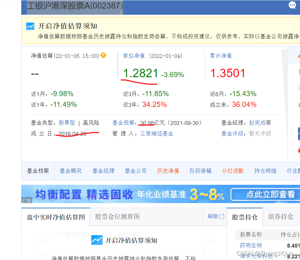Click the chart icon beside 开启净值估算须知 banner

click(x=30, y=26)
